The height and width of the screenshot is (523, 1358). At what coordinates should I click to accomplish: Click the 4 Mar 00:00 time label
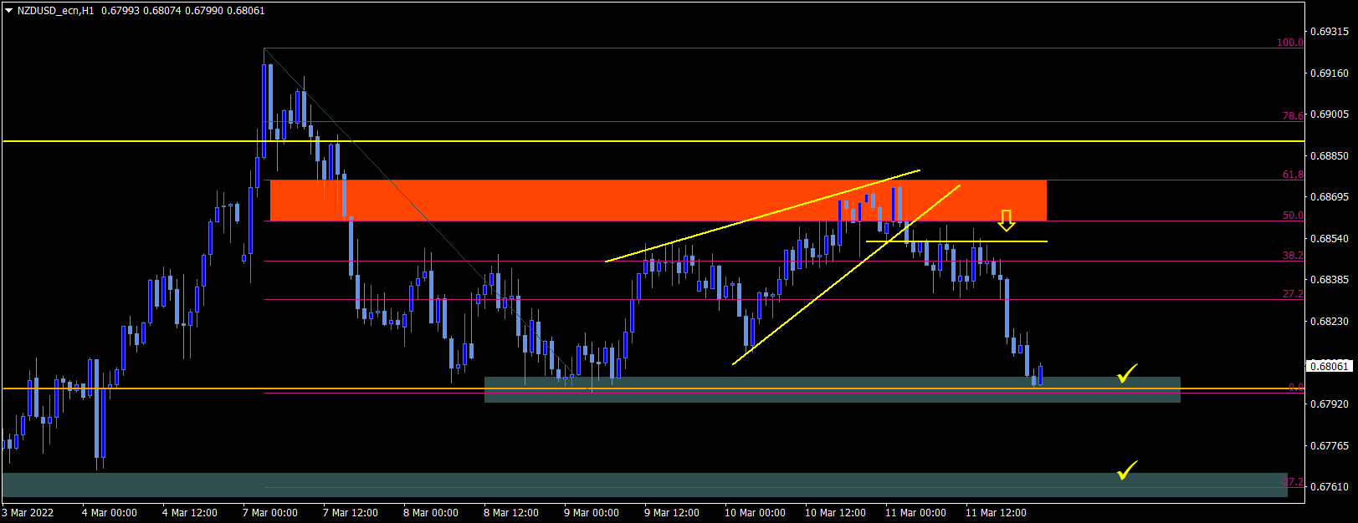[x=110, y=513]
